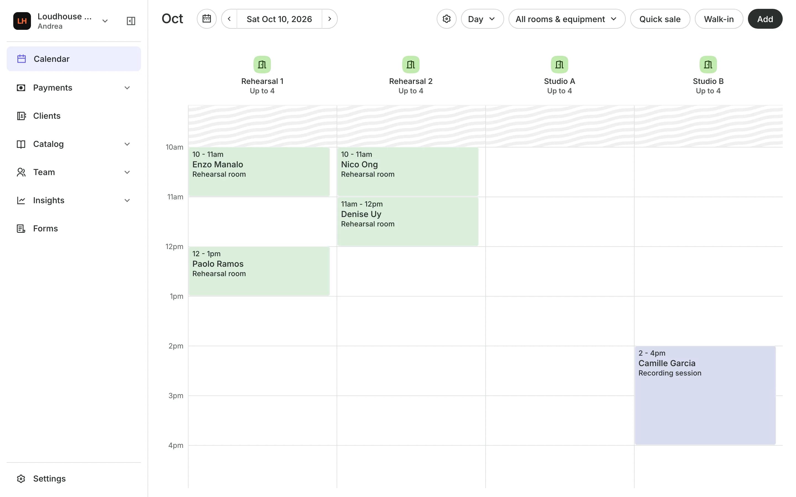
Task: Click the Settings gear in sidebar
Action: 21,479
